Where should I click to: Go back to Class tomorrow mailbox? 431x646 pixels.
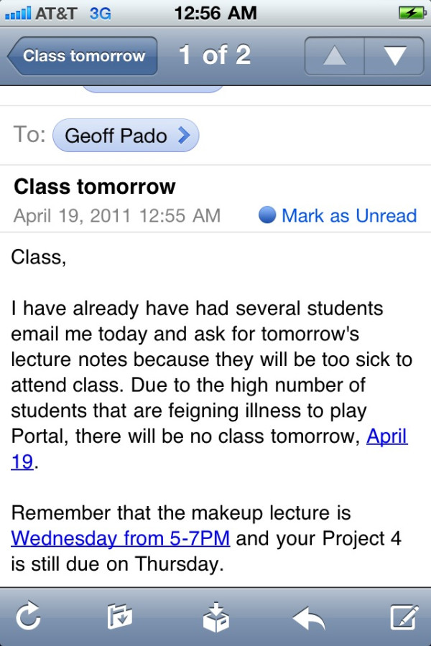(x=83, y=56)
